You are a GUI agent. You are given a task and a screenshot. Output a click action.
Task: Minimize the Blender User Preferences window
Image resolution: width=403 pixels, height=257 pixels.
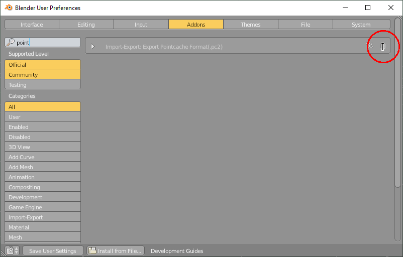[x=345, y=8]
